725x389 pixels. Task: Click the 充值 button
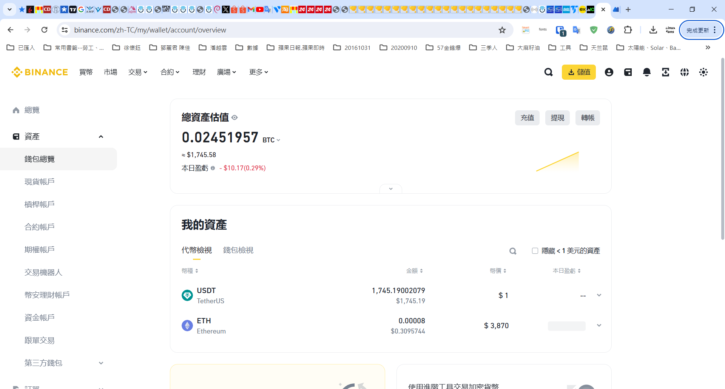coord(527,118)
